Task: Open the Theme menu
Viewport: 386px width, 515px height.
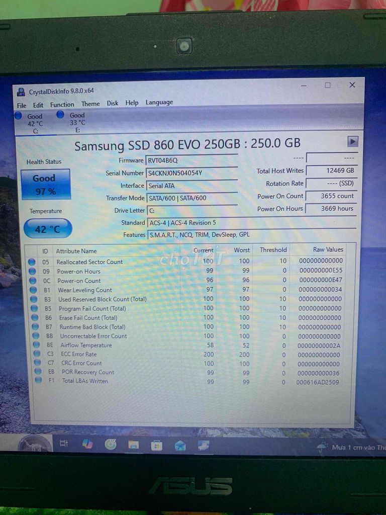Action: (x=90, y=104)
